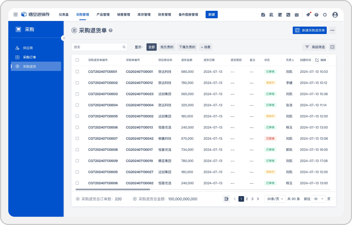
Task: Open the 30条/页 page size dropdown
Action: (275, 199)
